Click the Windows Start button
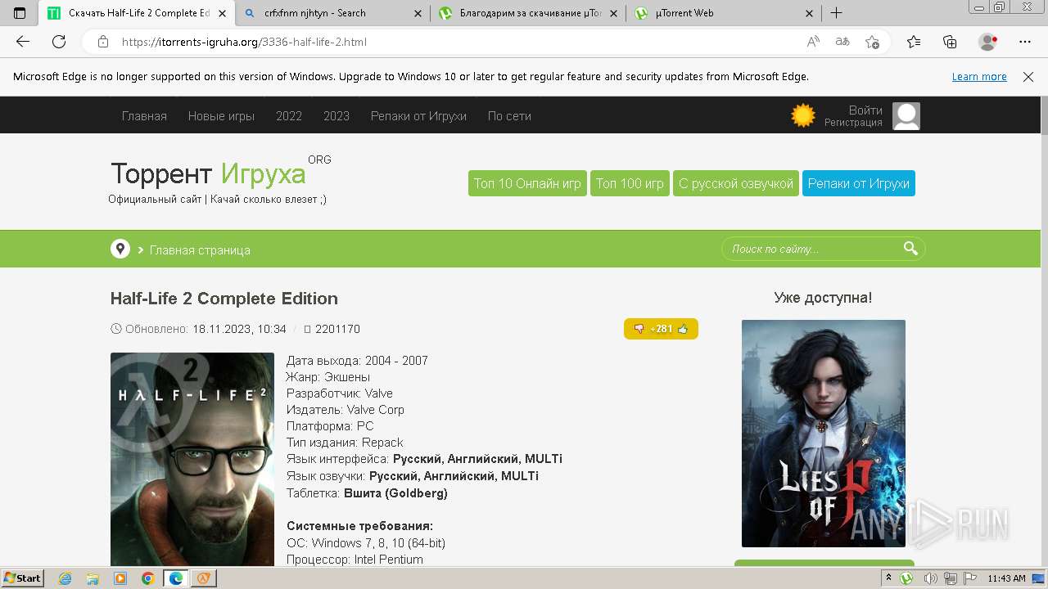Image resolution: width=1048 pixels, height=589 pixels. pyautogui.click(x=23, y=578)
